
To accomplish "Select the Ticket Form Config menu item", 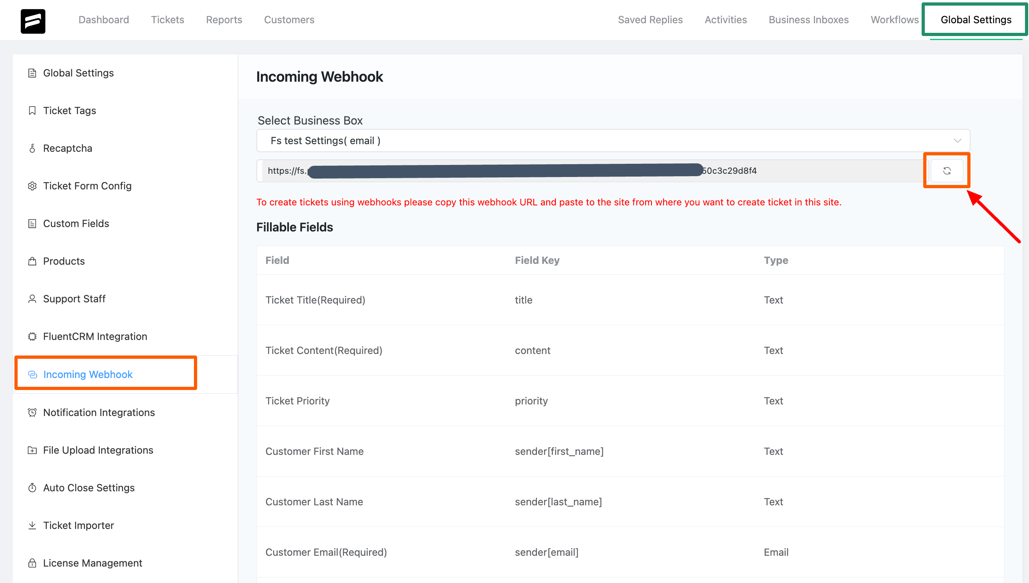I will (x=87, y=186).
